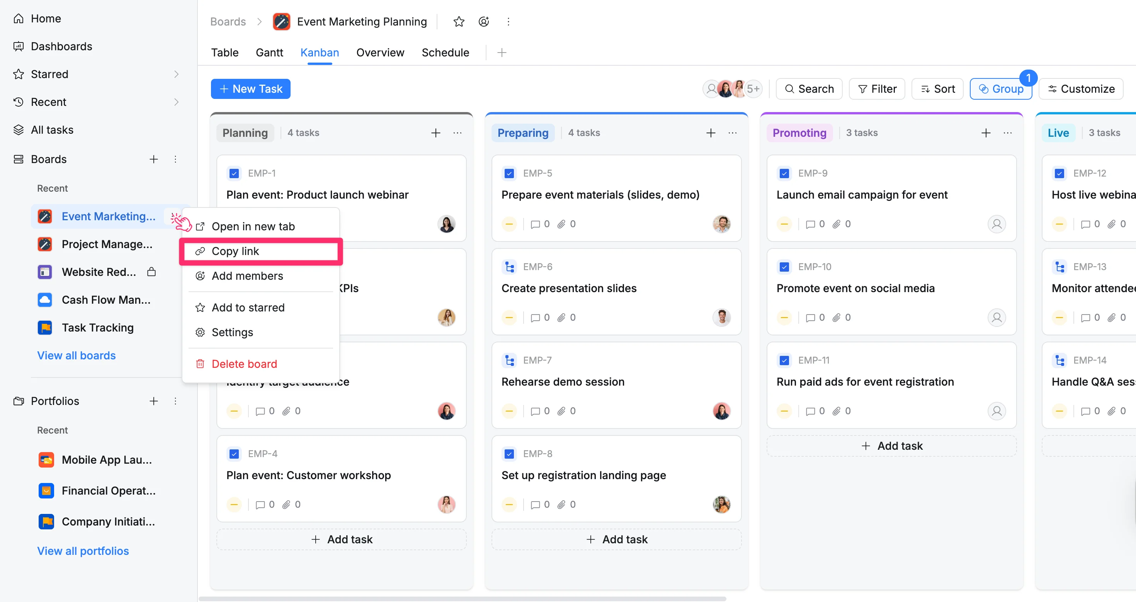The width and height of the screenshot is (1136, 602).
Task: Open Website Redesign board icon
Action: point(44,272)
